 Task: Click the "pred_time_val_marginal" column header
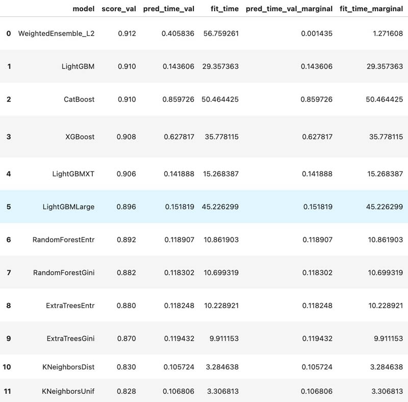pos(289,9)
